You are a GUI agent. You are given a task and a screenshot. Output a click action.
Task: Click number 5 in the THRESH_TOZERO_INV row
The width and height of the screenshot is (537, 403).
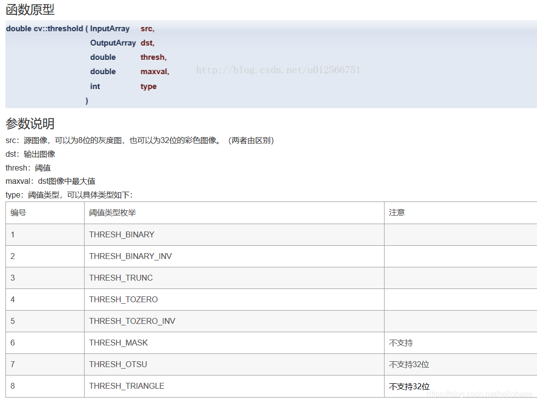pos(13,321)
